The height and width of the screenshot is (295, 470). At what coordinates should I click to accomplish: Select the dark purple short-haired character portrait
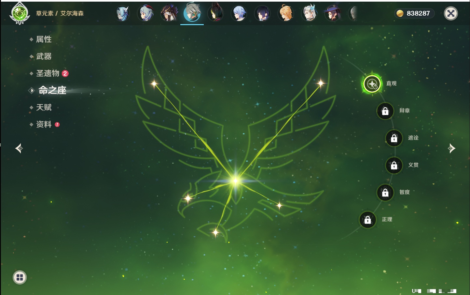[x=262, y=13]
